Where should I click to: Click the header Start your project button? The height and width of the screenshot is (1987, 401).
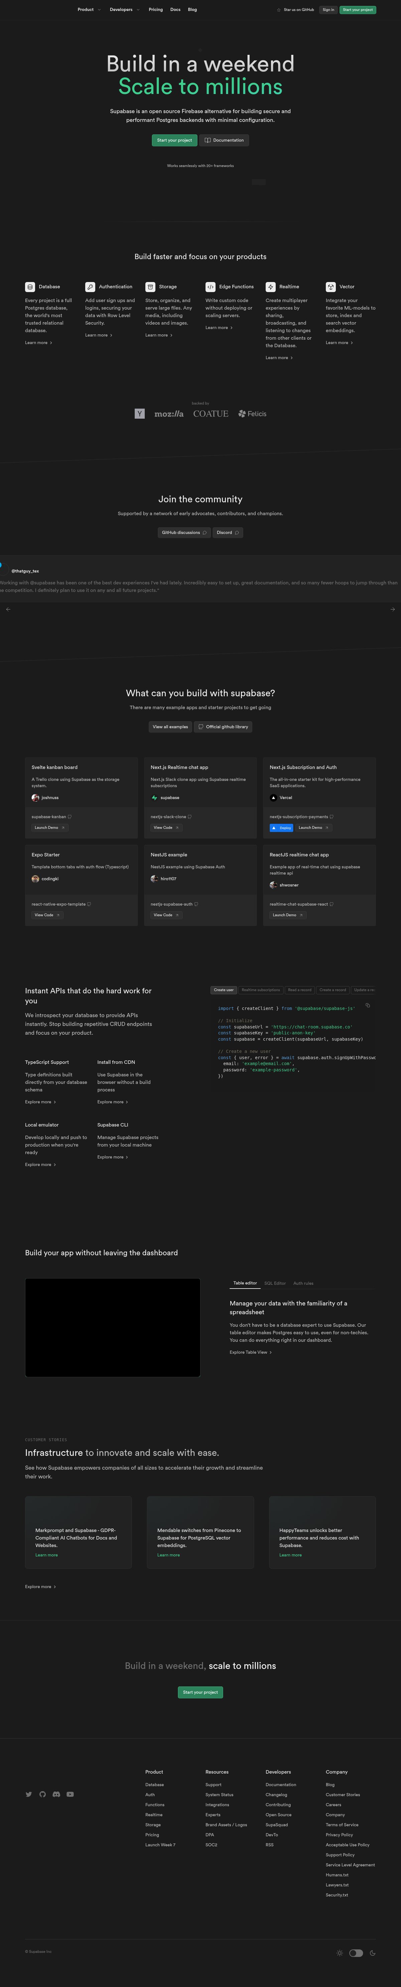coord(358,10)
